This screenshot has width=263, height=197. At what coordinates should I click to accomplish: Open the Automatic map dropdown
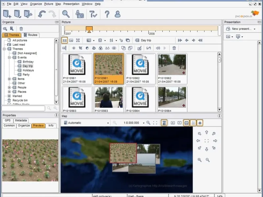(86, 123)
